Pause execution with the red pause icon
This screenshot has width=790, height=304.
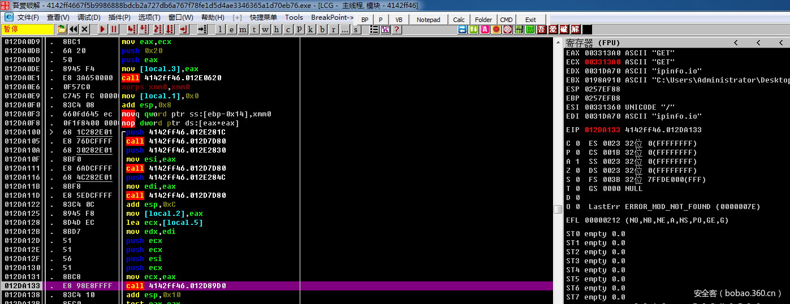(x=114, y=29)
